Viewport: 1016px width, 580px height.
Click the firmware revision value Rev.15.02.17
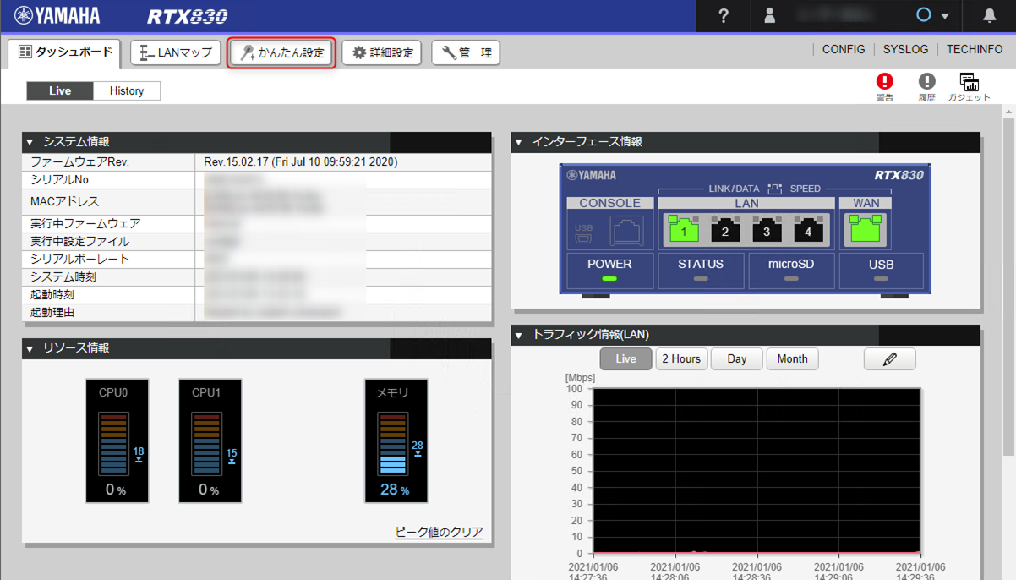click(301, 161)
